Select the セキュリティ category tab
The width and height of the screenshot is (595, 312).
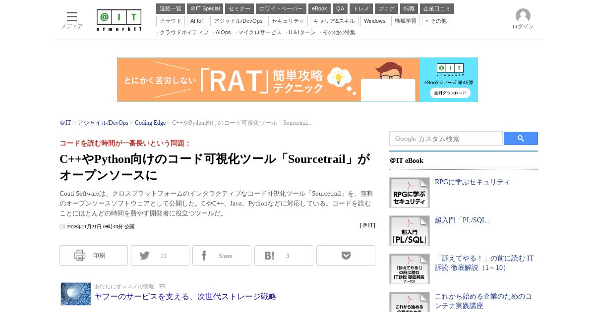(x=288, y=21)
